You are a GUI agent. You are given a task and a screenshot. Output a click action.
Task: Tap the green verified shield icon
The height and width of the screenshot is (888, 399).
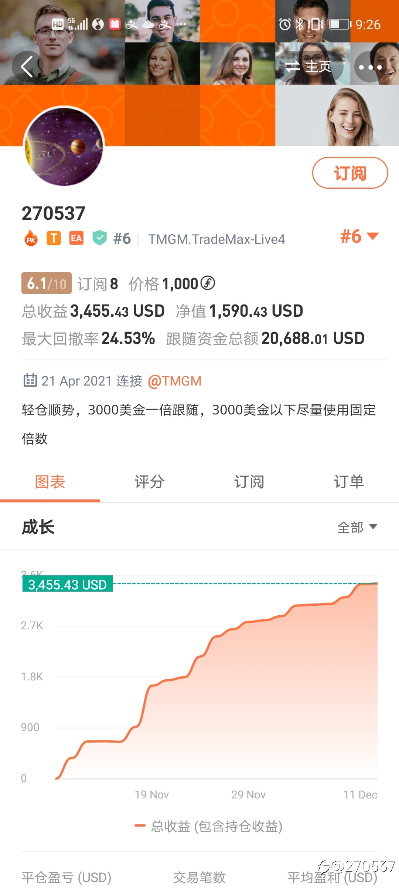tap(99, 238)
